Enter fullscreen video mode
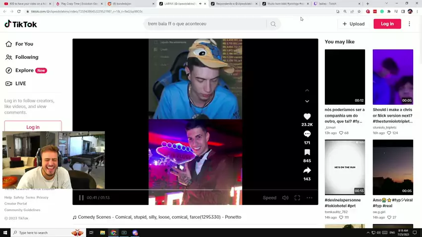This screenshot has width=422, height=237. (297, 197)
